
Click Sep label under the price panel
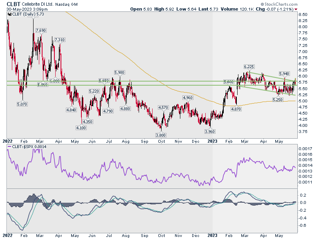tap(144, 142)
